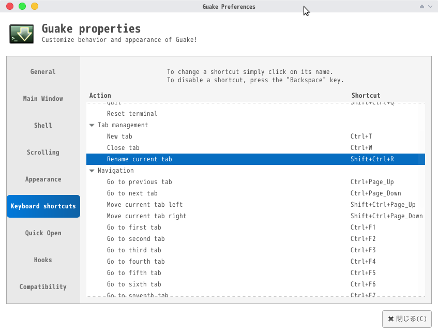438x334 pixels.
Task: Click the Ctrl+W shortcut cell
Action: [361, 148]
